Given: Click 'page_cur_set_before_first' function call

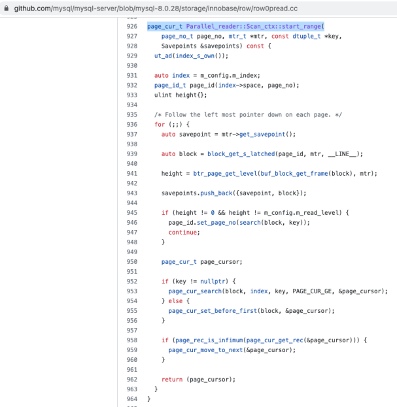Looking at the screenshot, I should (x=213, y=311).
